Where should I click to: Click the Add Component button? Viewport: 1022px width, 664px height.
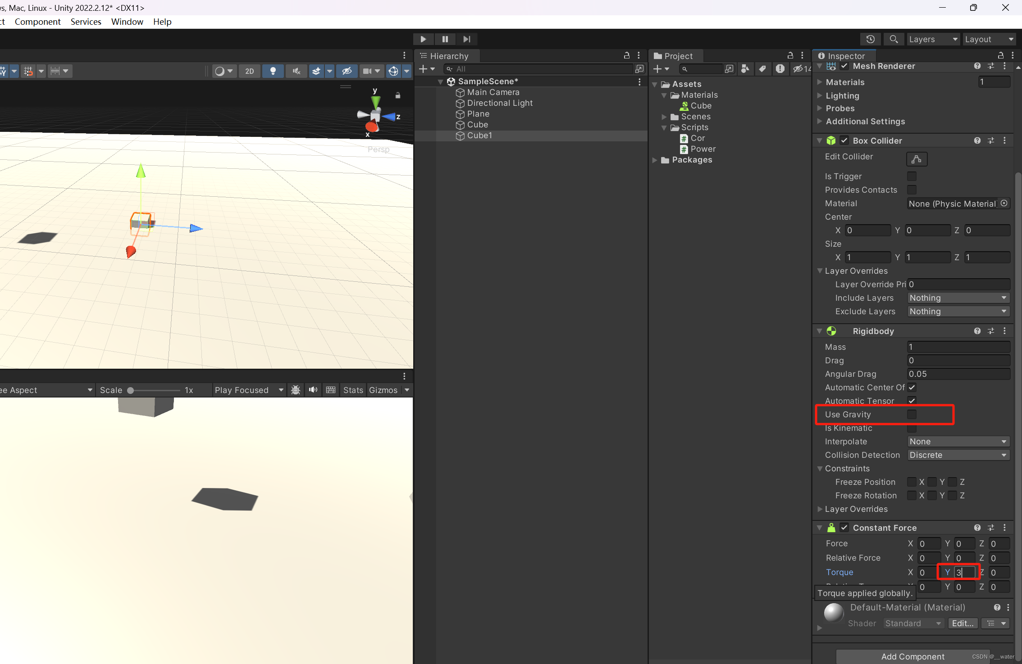coord(912,656)
